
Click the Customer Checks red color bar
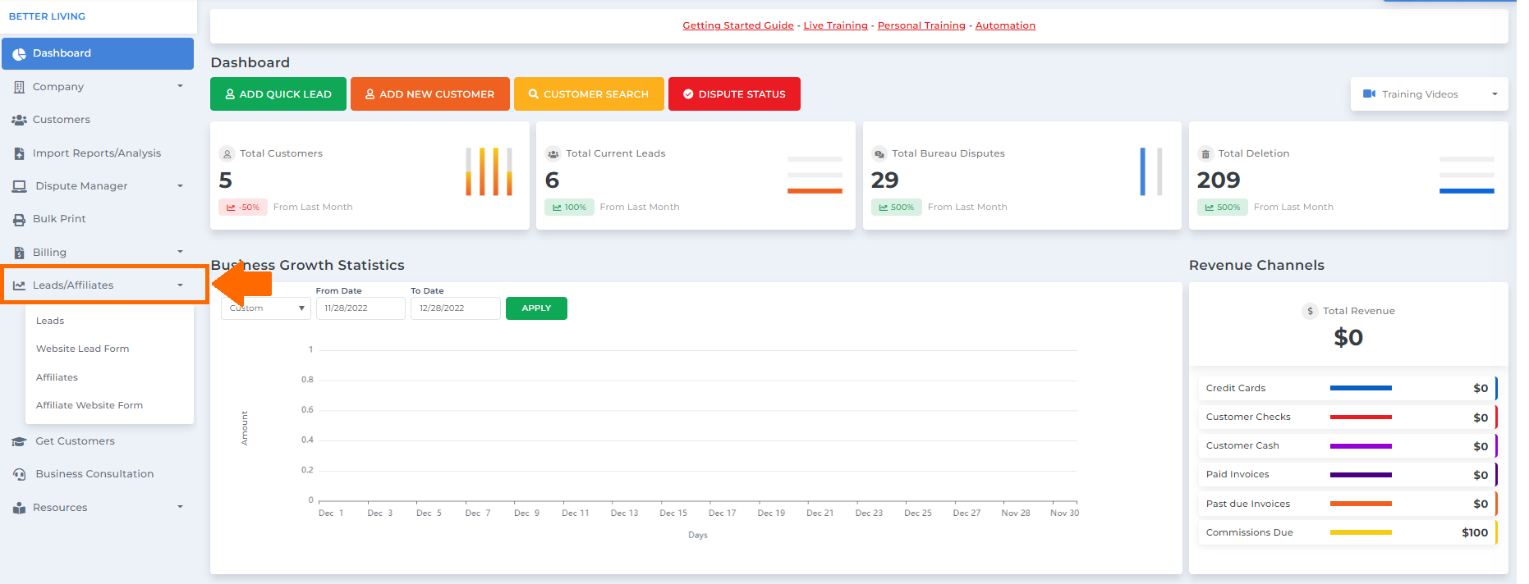1361,417
